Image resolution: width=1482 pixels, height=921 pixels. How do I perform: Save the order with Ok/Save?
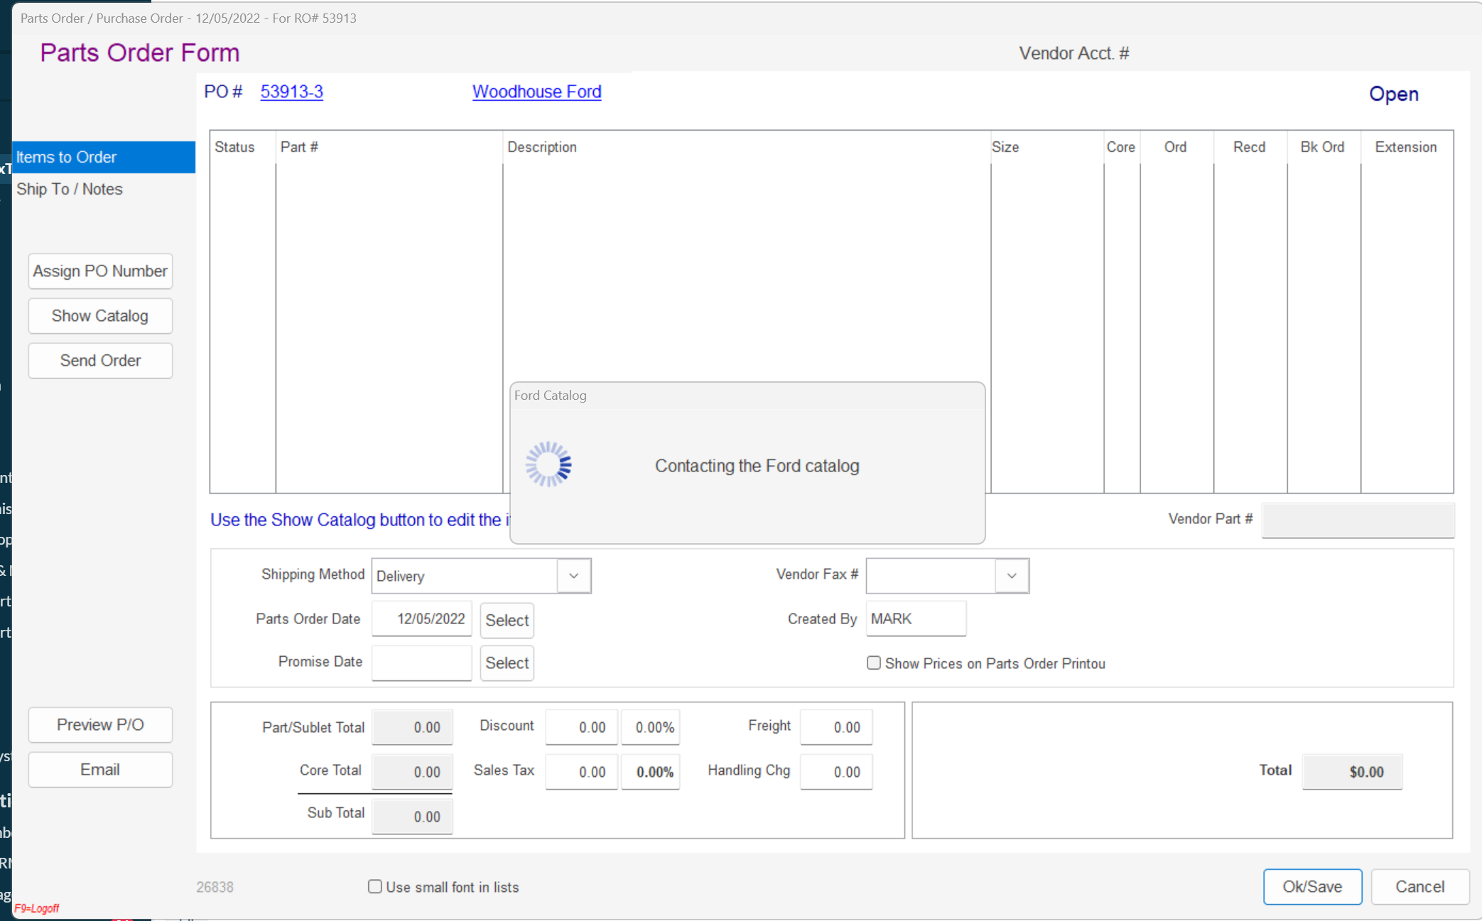[1312, 887]
